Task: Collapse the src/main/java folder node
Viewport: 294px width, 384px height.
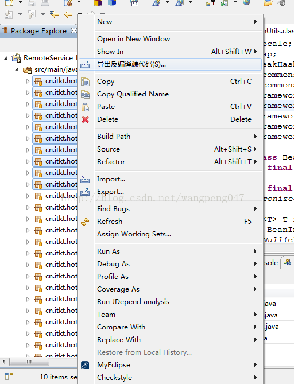Action: (17, 70)
